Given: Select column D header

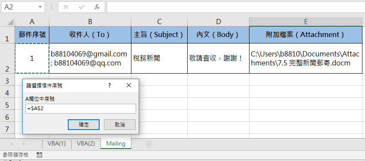Looking at the screenshot, I should point(218,22).
